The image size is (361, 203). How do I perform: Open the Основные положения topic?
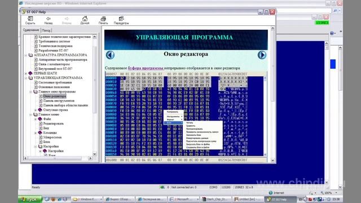coord(54,87)
